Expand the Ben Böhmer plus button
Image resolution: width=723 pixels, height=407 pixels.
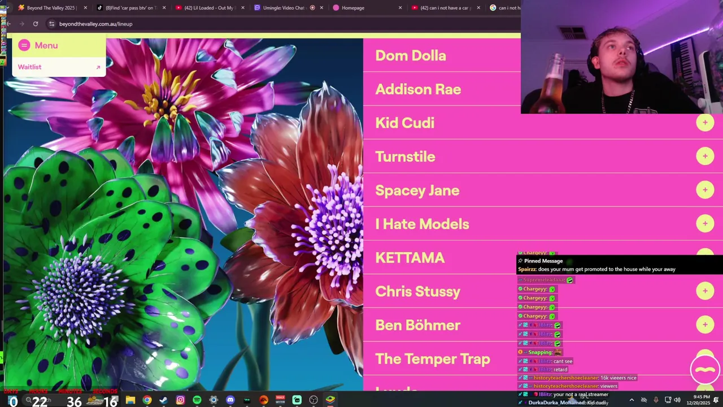[705, 324]
